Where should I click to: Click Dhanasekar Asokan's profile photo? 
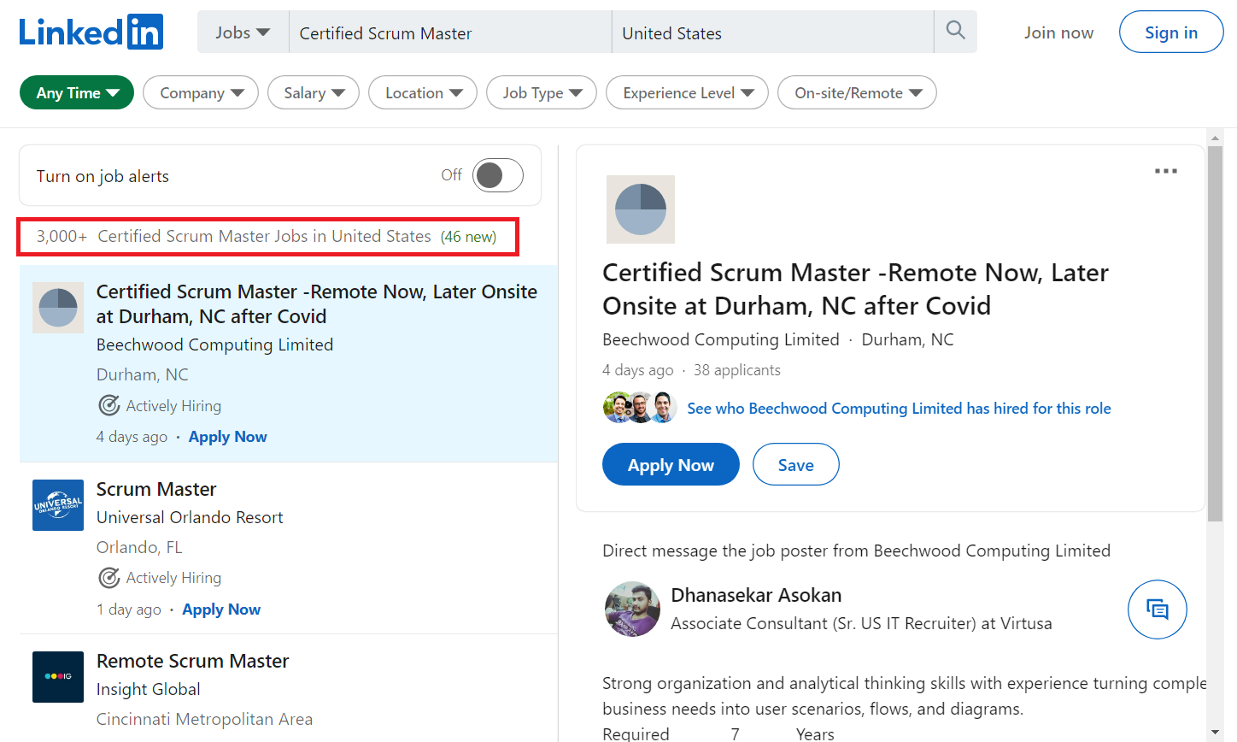[632, 609]
